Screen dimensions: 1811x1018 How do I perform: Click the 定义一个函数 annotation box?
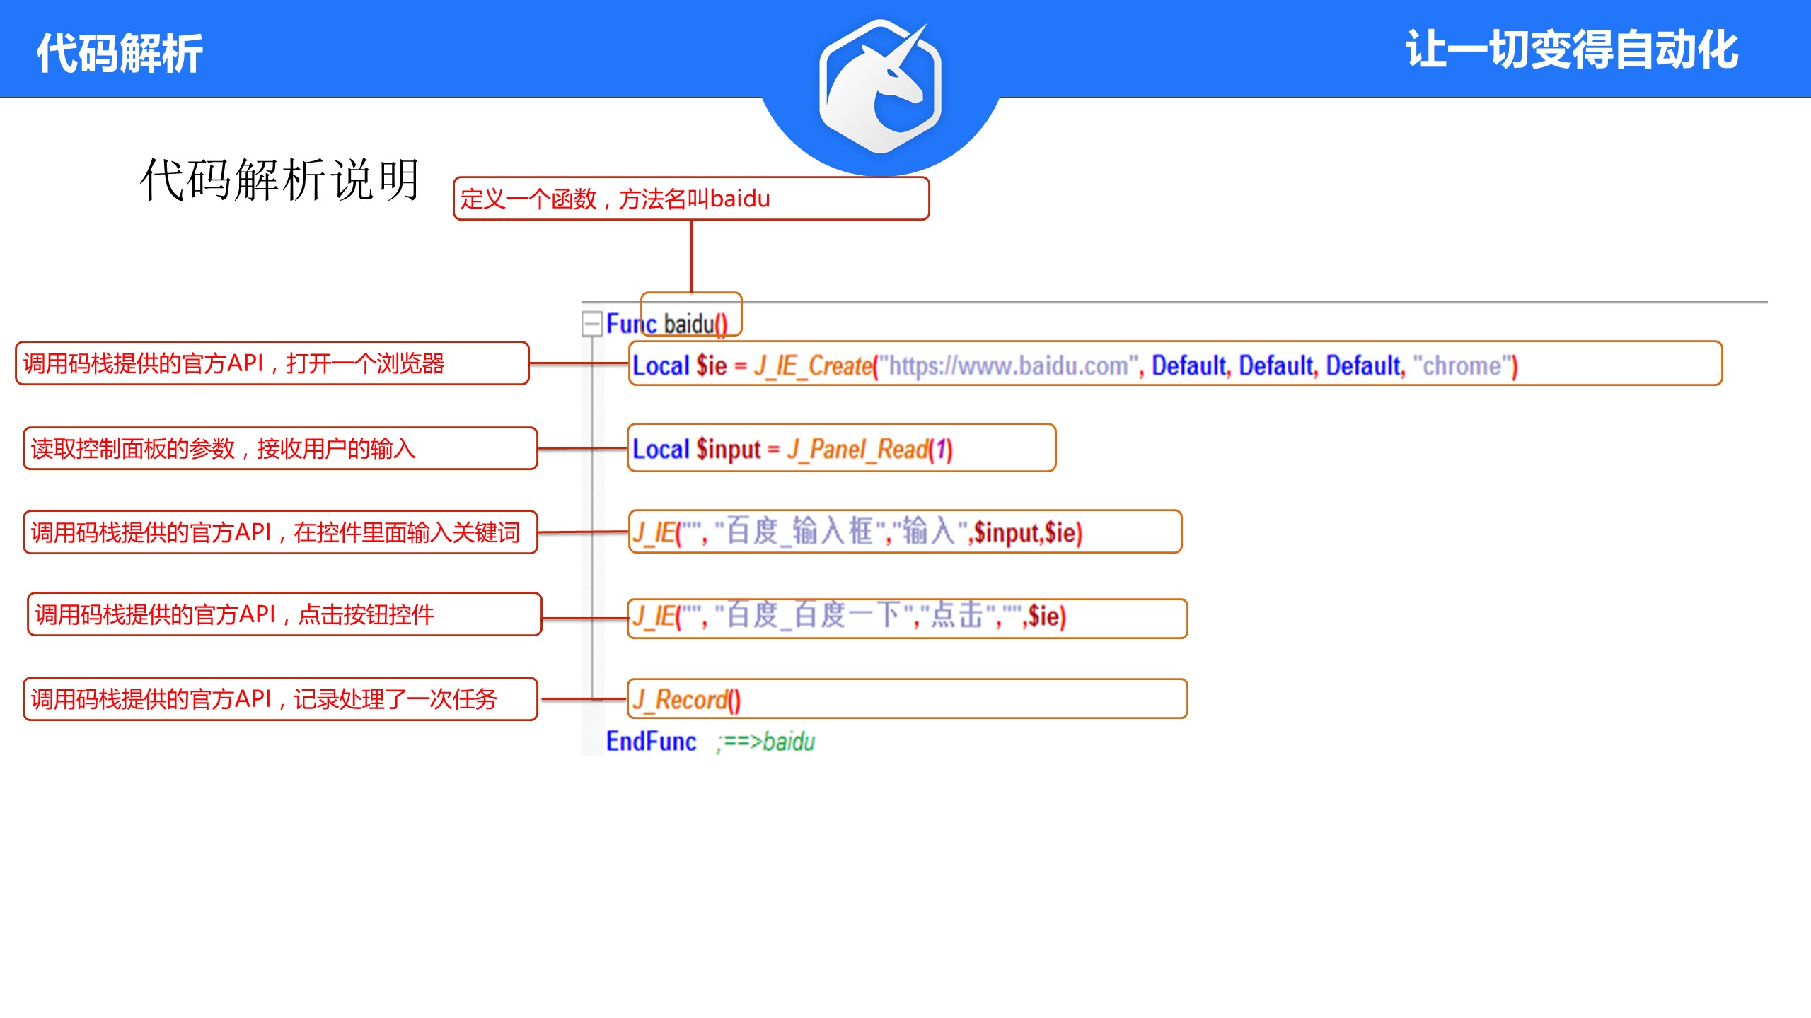690,199
